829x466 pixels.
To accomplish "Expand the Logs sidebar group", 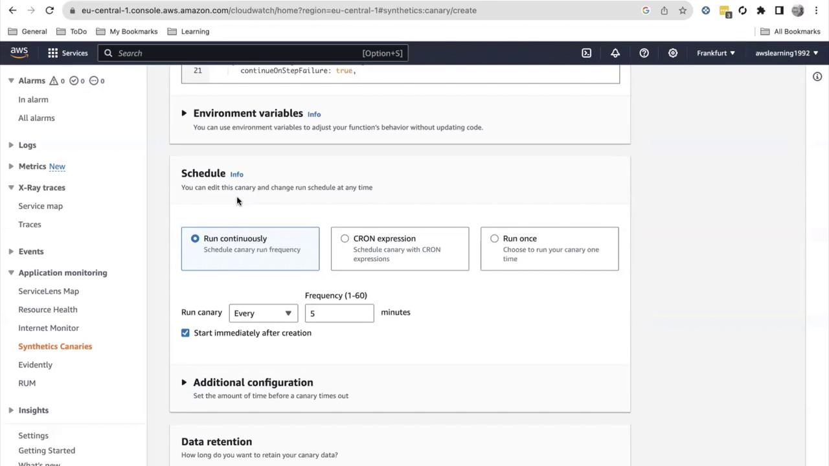I will pyautogui.click(x=11, y=145).
